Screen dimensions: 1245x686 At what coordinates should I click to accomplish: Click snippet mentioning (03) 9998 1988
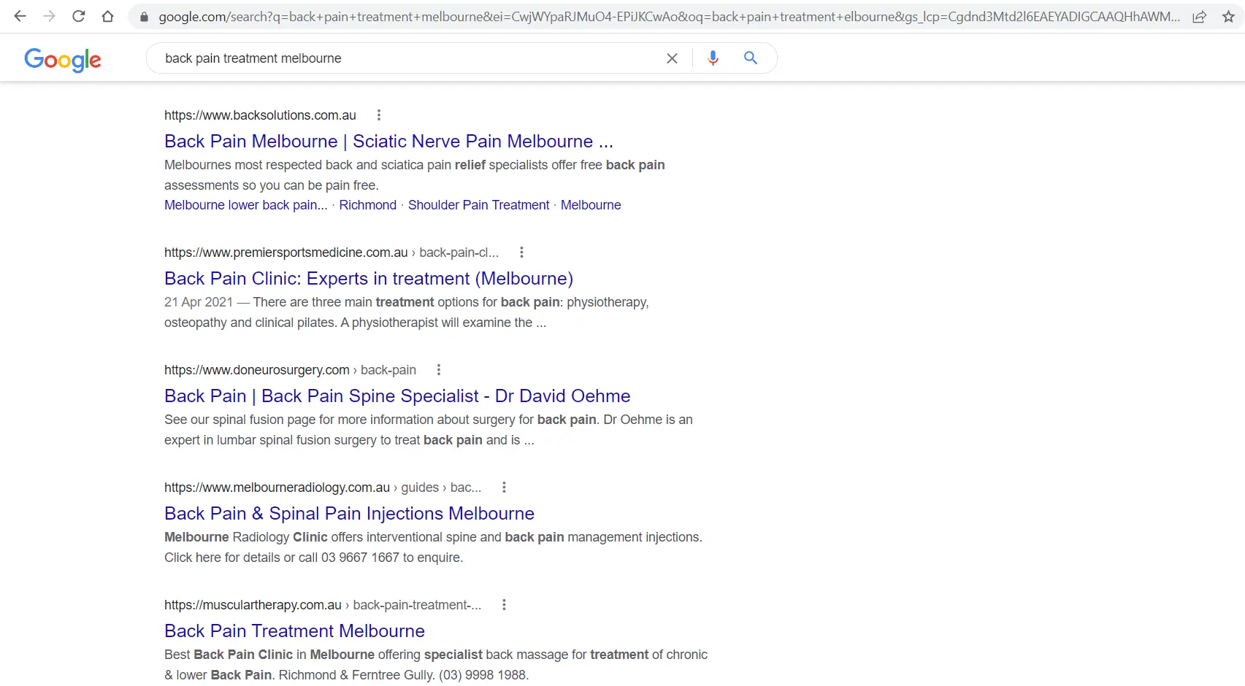tap(436, 665)
